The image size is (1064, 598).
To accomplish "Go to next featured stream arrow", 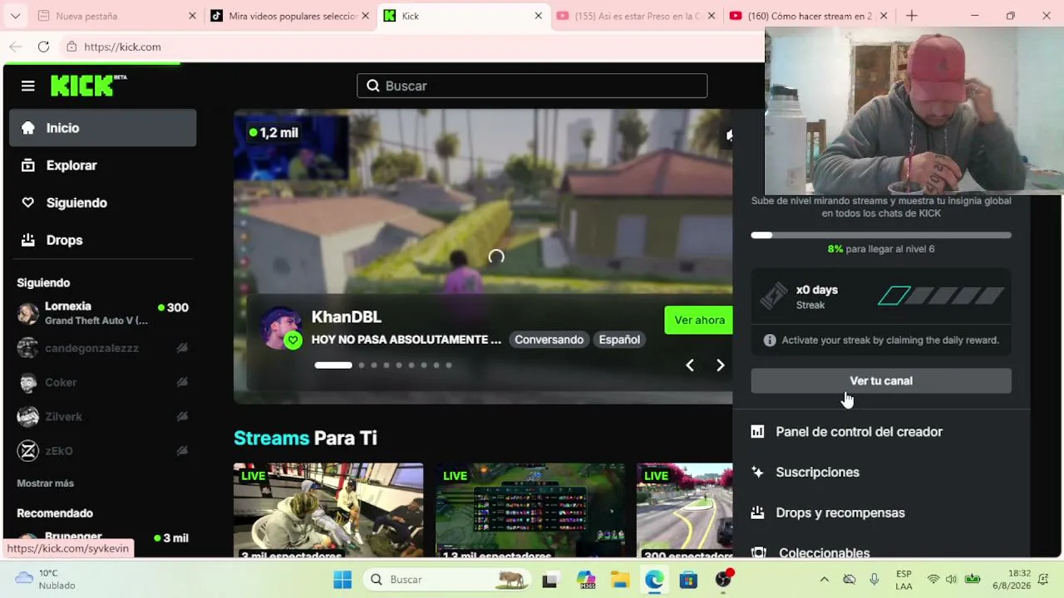I will point(720,365).
